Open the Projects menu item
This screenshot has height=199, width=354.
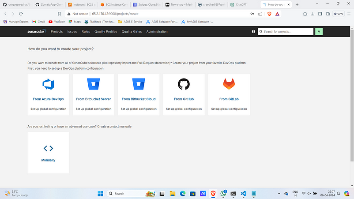coord(56,32)
